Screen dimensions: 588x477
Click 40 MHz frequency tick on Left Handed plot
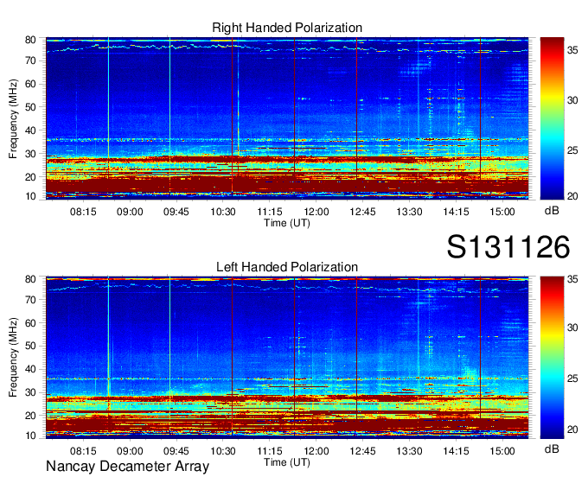30,369
